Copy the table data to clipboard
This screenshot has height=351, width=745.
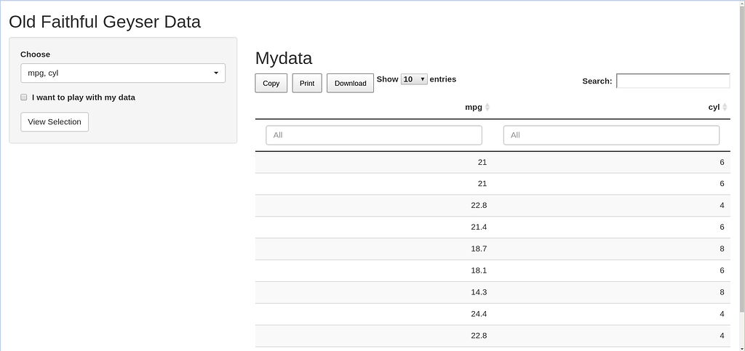coord(271,83)
